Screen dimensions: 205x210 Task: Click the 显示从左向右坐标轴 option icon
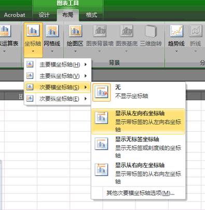[x=102, y=118]
